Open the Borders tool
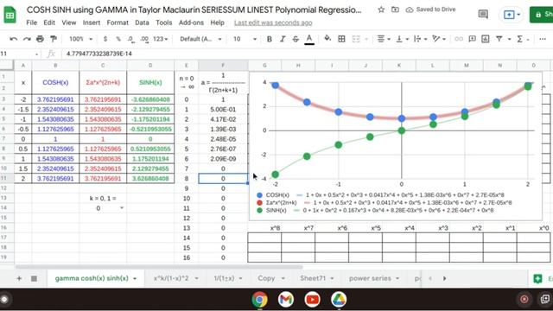Viewport: 553px width, 311px height. click(x=341, y=39)
